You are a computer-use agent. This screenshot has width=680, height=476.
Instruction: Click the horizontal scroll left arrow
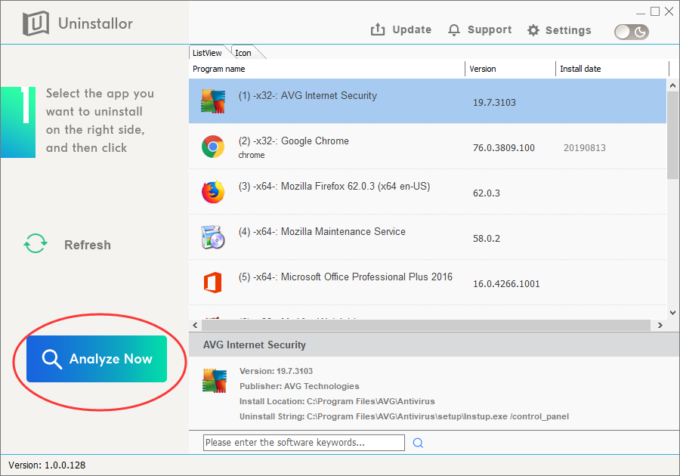pos(195,325)
